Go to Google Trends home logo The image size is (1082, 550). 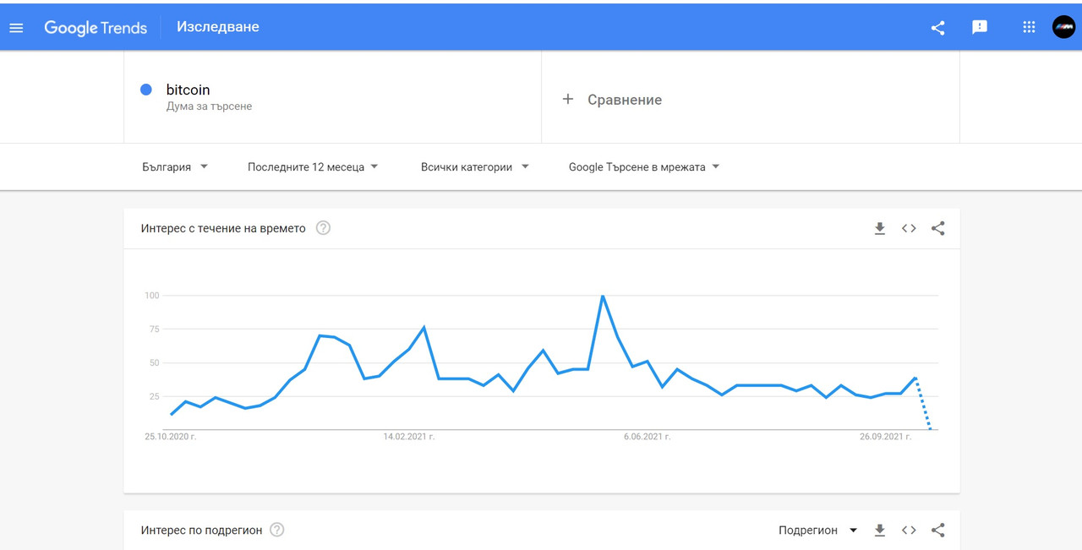coord(96,27)
